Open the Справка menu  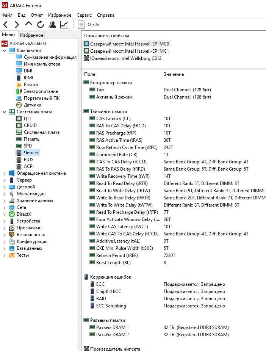coord(106,15)
